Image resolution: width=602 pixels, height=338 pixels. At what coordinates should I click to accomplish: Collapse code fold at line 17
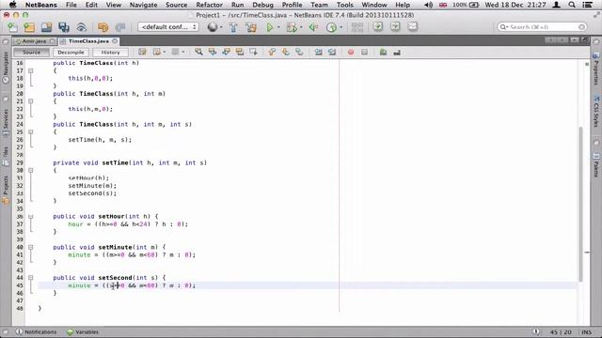pos(31,71)
